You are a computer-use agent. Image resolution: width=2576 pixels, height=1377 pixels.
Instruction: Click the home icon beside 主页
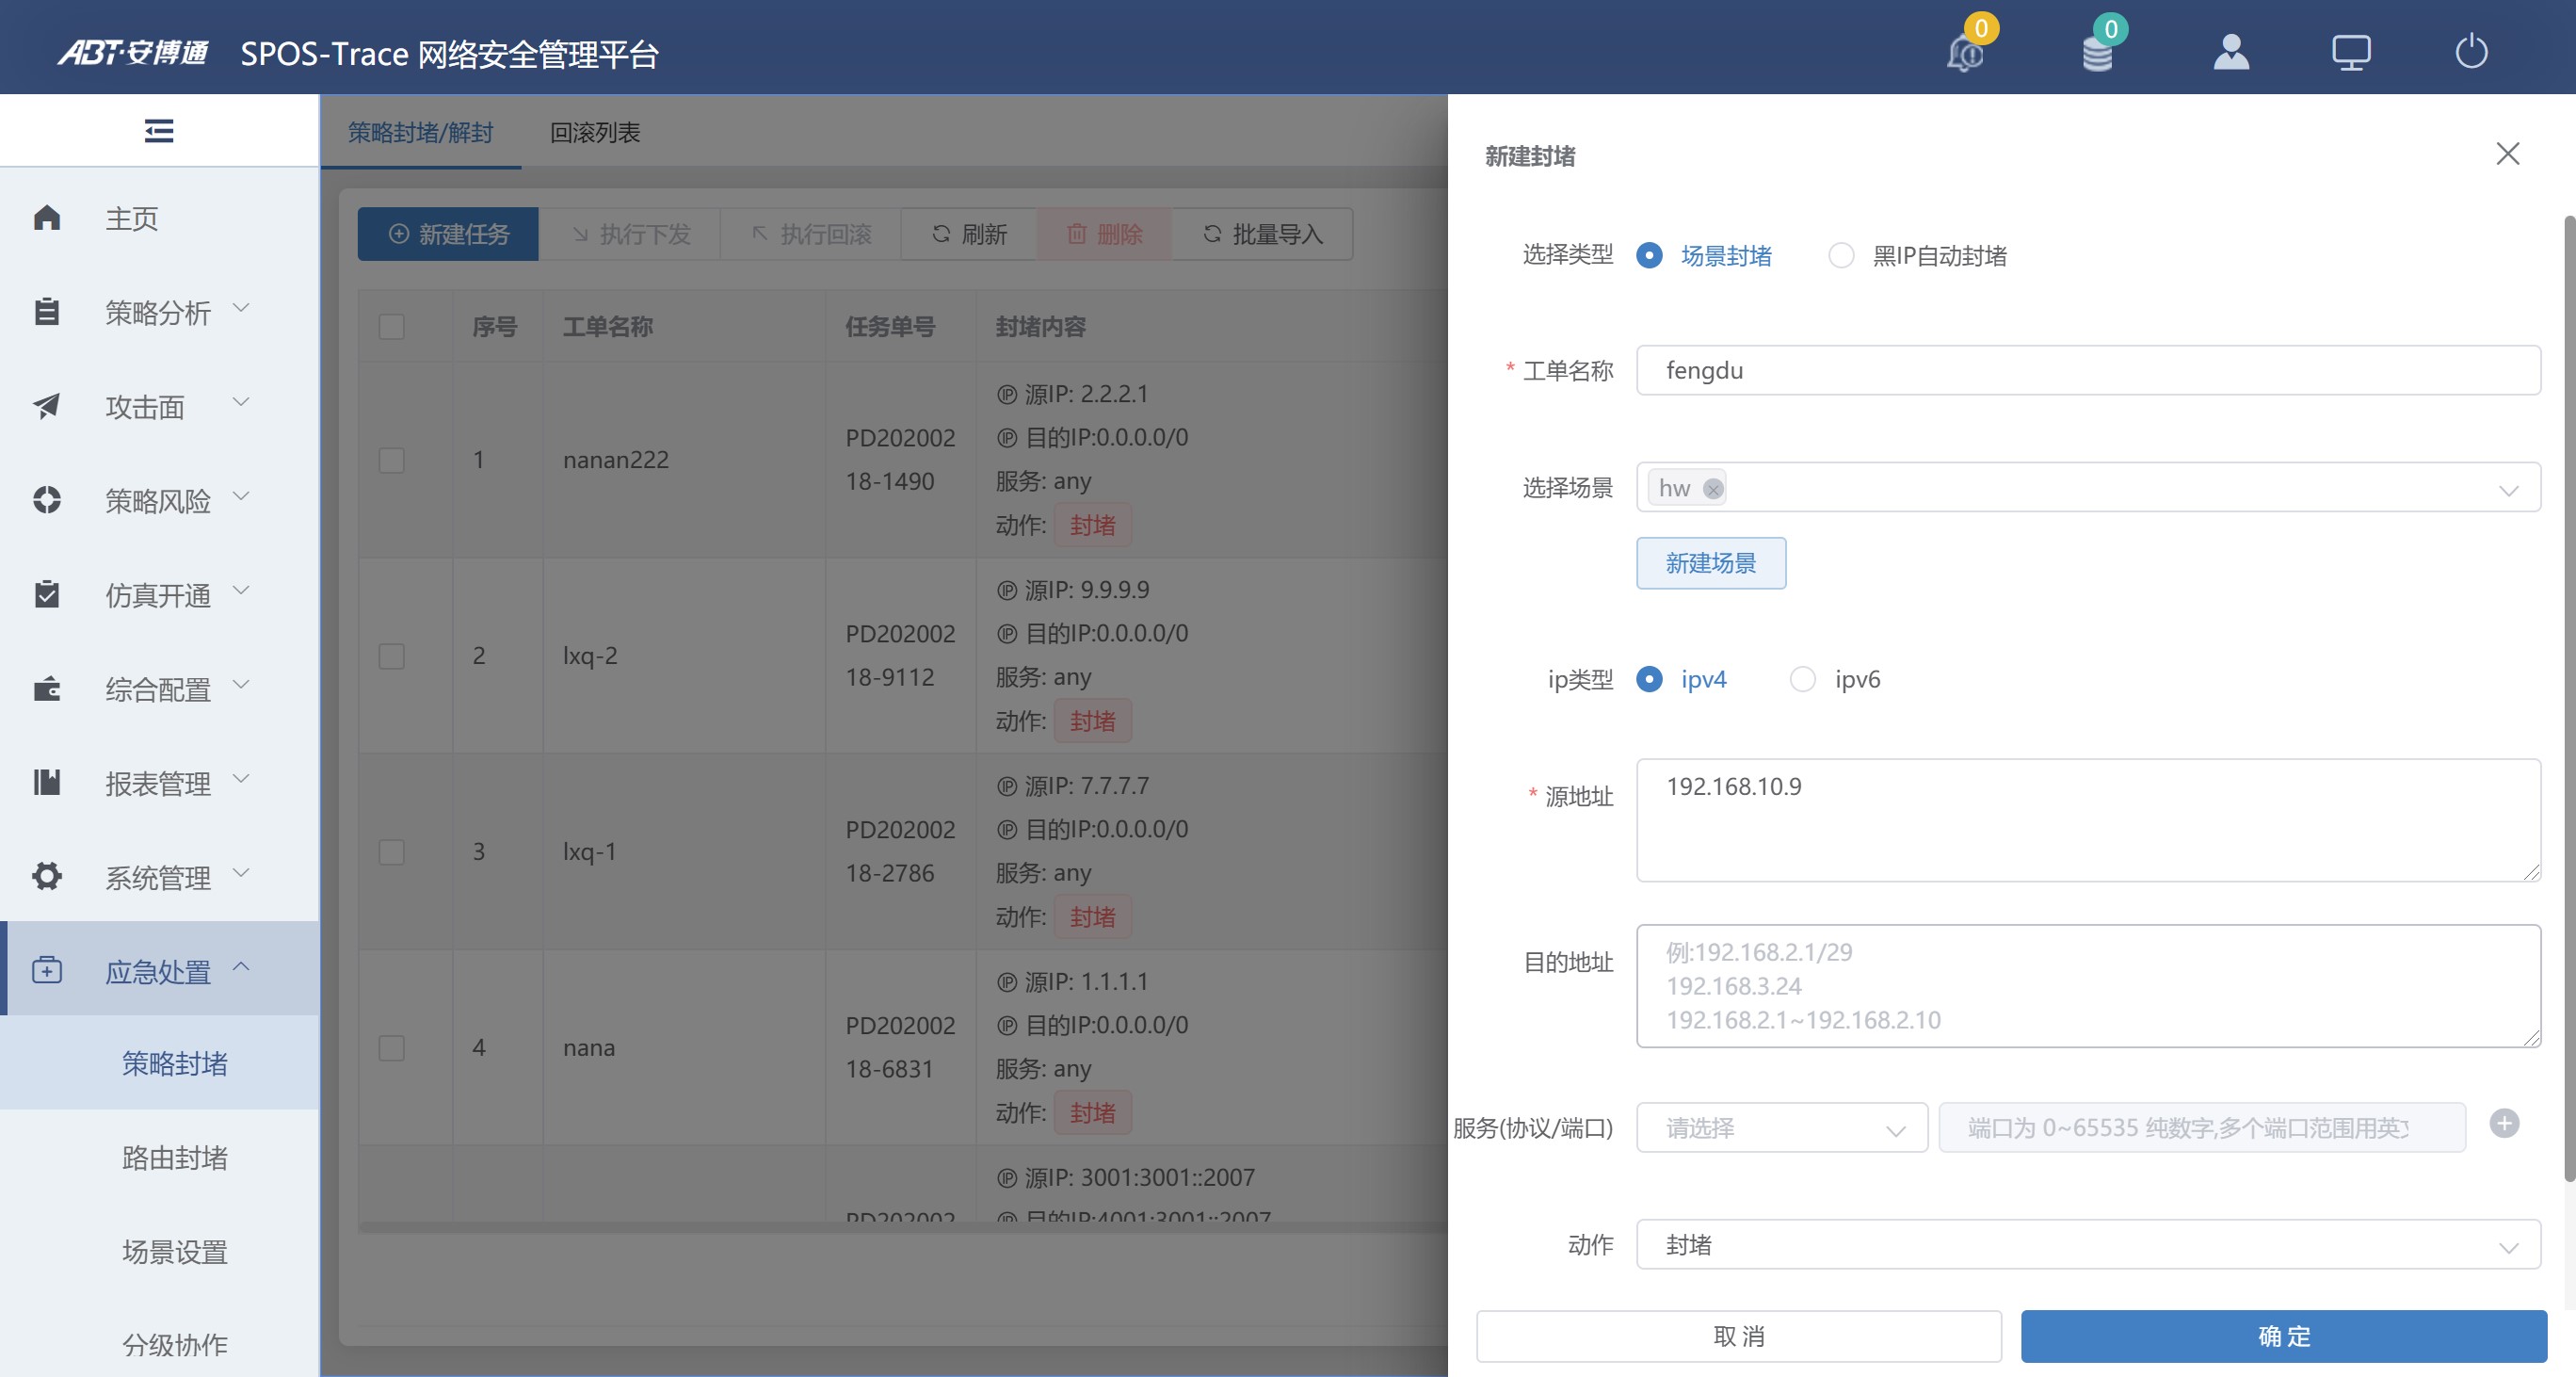point(47,217)
